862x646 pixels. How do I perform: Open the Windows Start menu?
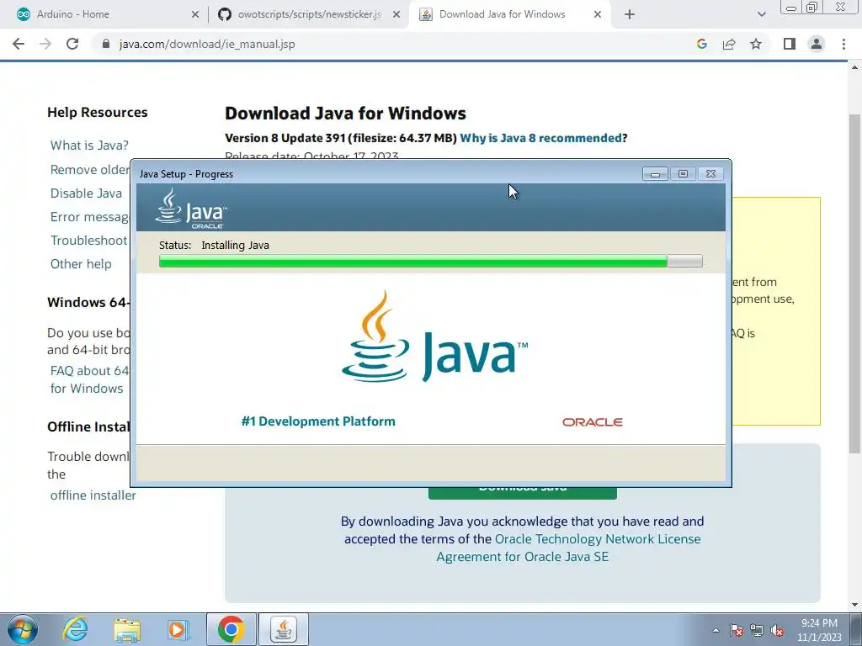pyautogui.click(x=23, y=629)
